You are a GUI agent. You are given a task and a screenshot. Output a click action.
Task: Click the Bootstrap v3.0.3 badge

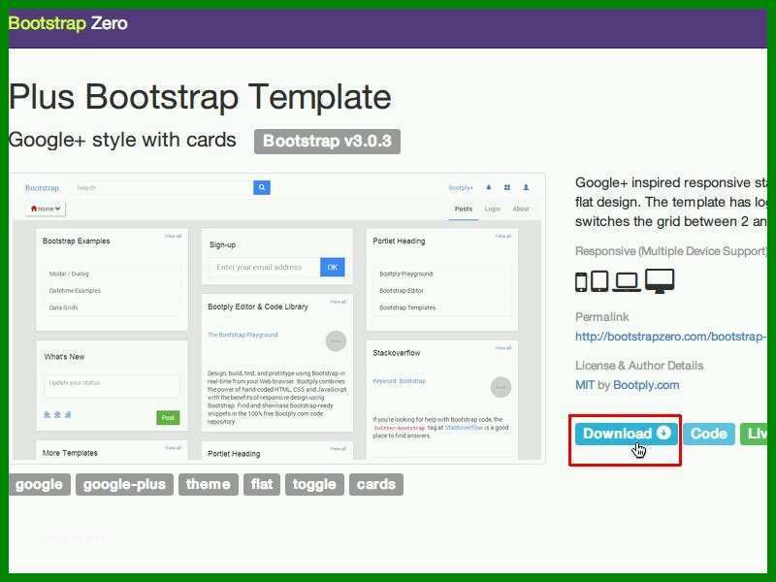point(327,141)
